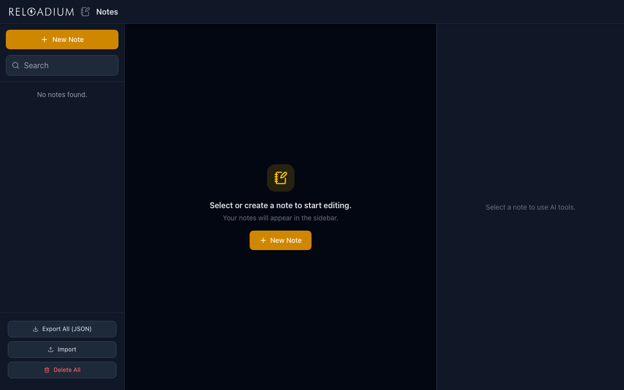Click the notepad icon beside Notes title
Screen dimensions: 624x390
point(85,12)
